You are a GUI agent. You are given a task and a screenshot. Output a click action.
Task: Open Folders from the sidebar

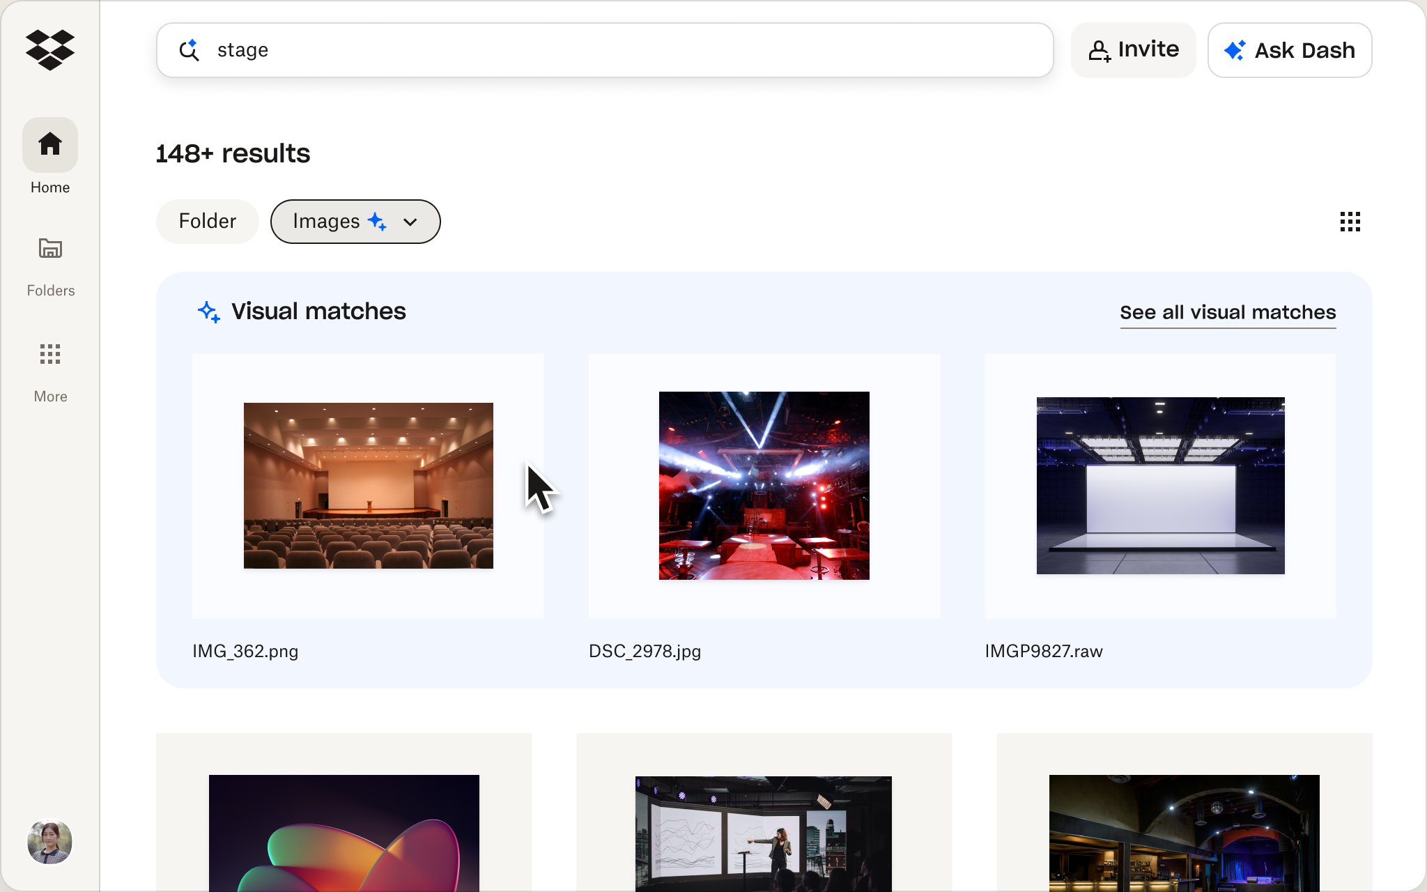click(x=50, y=267)
